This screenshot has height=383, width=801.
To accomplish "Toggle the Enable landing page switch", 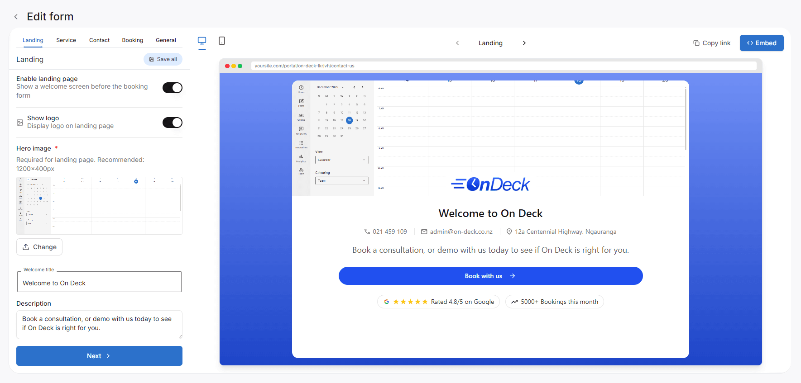I will click(x=173, y=88).
